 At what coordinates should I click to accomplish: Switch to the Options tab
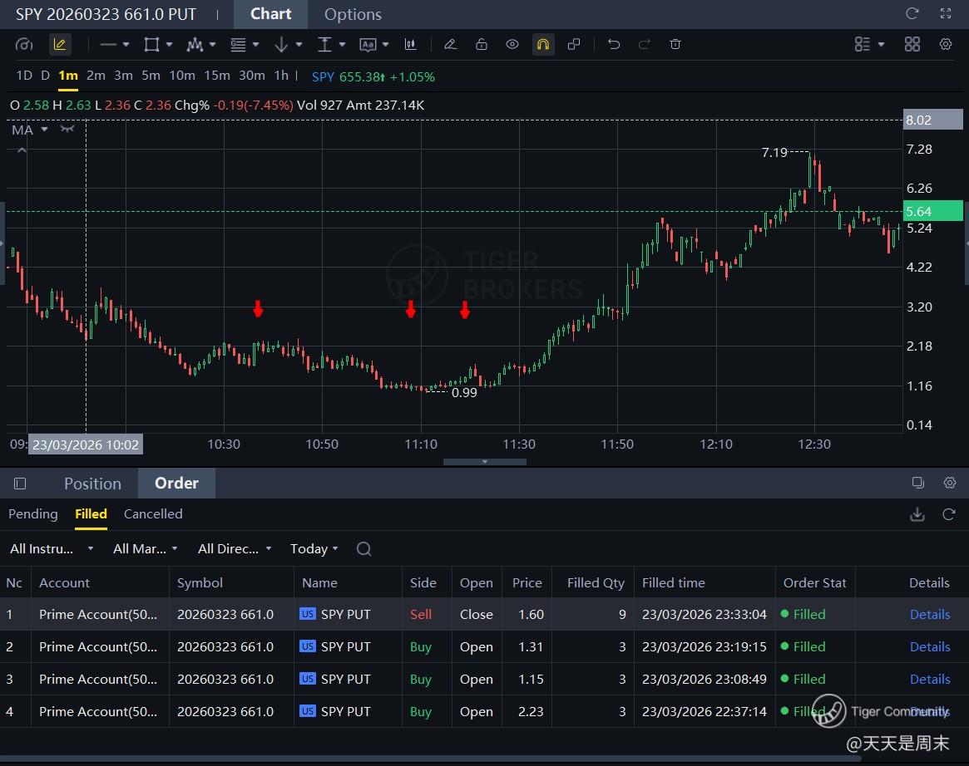(353, 15)
